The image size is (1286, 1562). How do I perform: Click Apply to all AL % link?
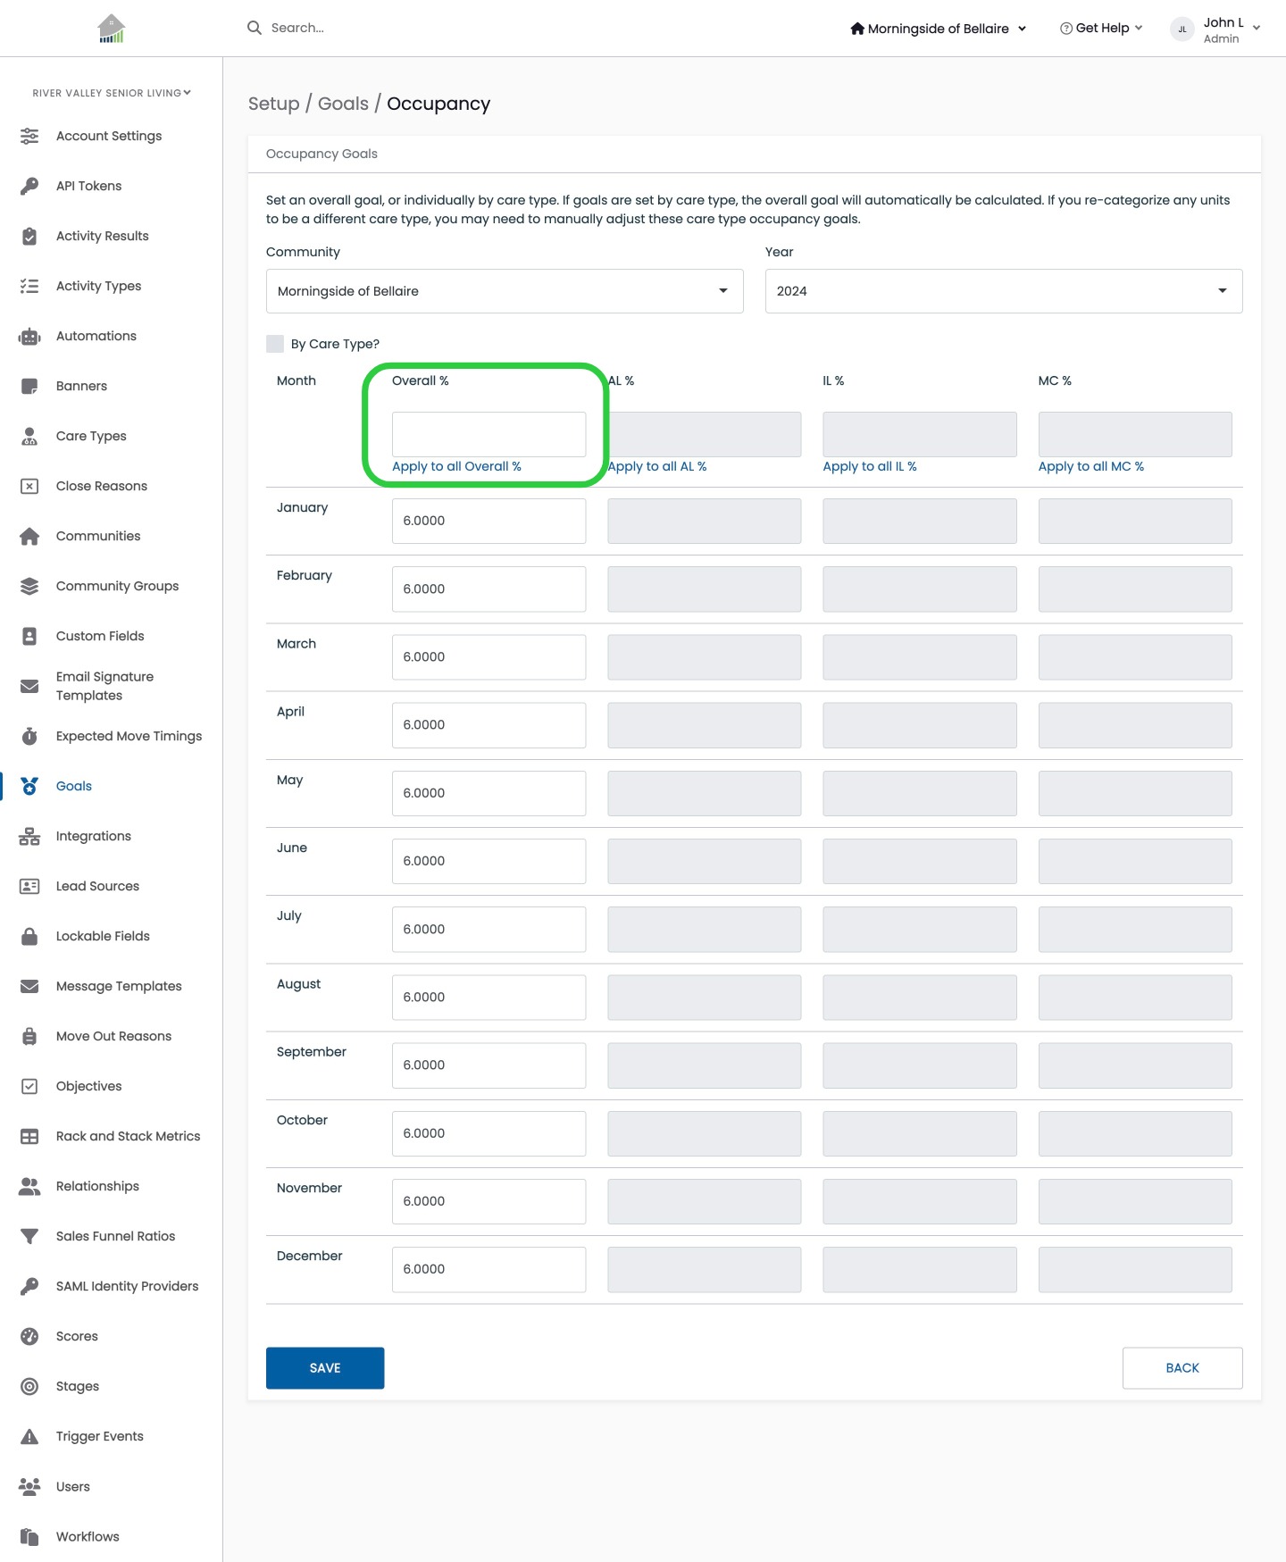pyautogui.click(x=657, y=466)
